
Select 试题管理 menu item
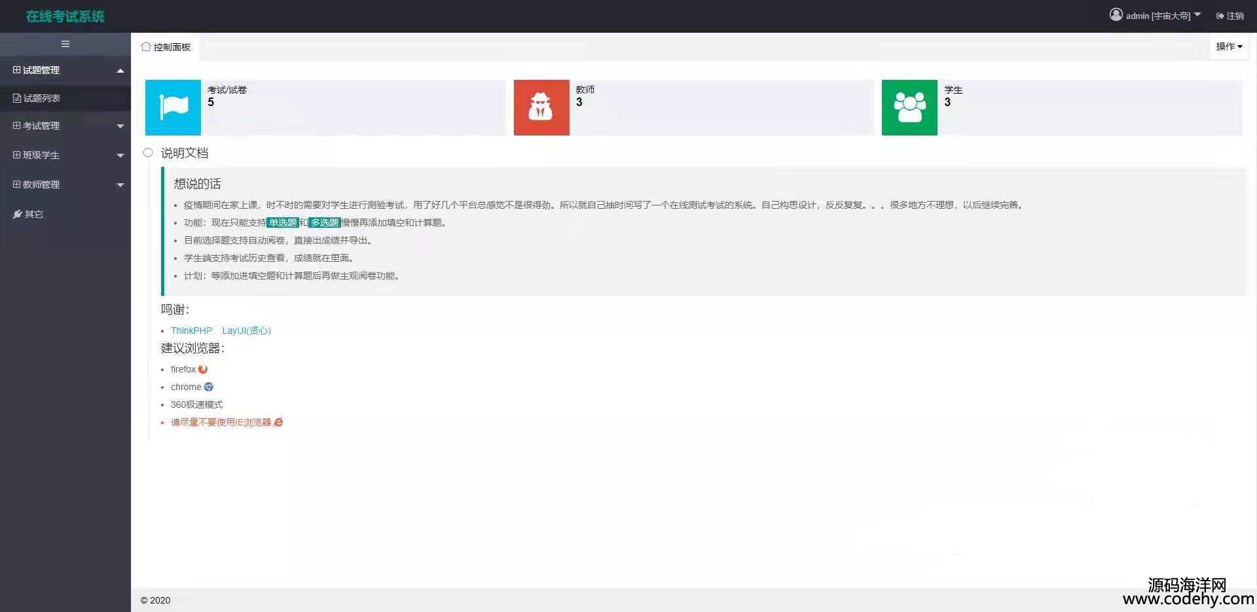click(65, 70)
